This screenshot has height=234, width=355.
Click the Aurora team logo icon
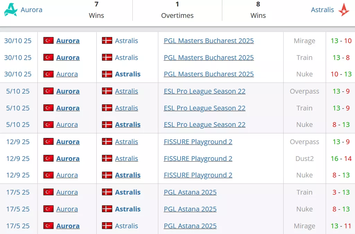(x=11, y=10)
